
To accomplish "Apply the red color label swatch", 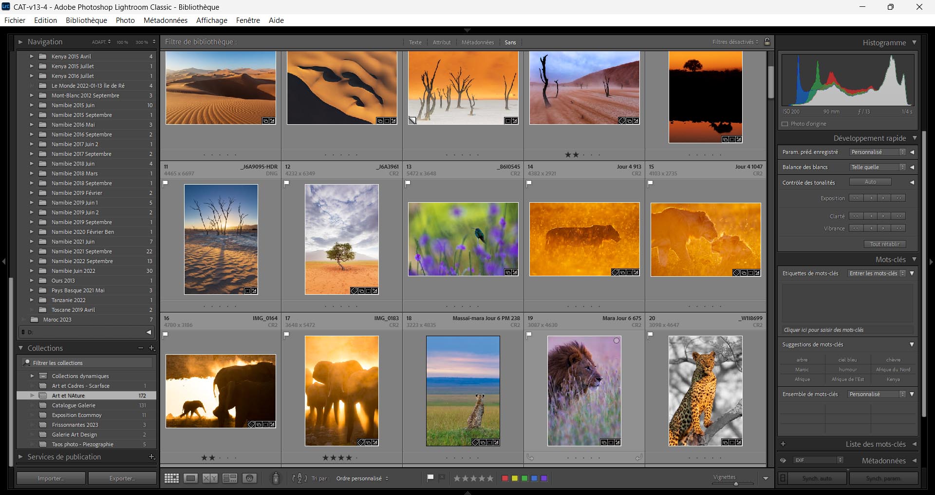I will coord(505,478).
